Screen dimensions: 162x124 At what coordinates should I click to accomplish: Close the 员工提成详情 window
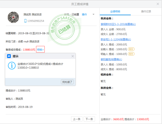(158, 4)
